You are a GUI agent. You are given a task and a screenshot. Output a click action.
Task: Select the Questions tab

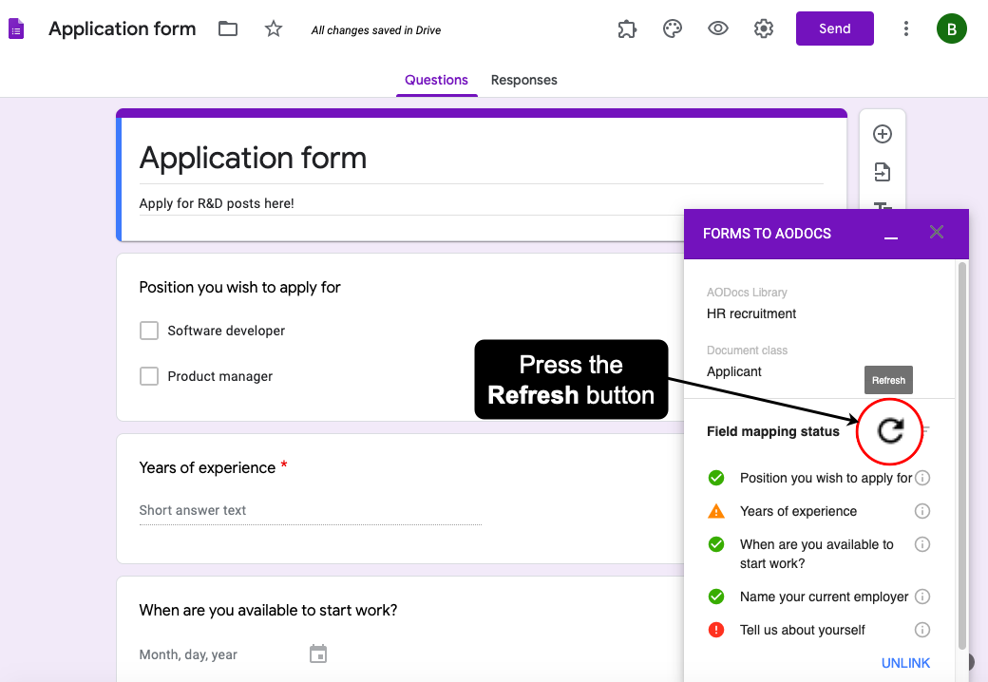tap(436, 80)
